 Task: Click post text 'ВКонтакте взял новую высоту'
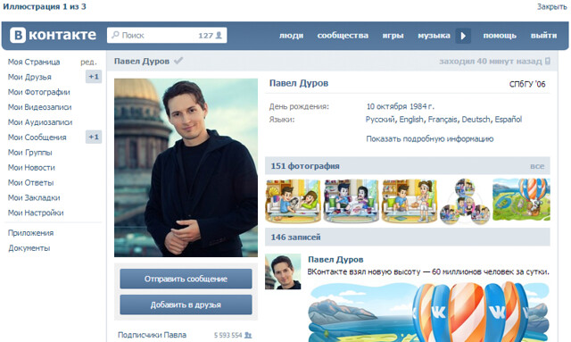point(363,272)
